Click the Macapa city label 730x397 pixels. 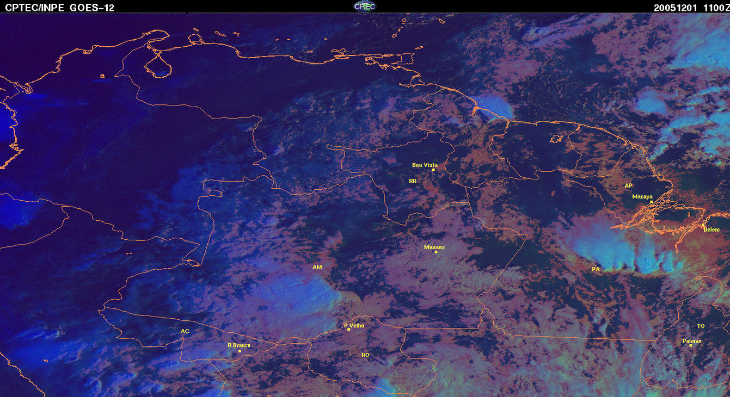pyautogui.click(x=642, y=196)
